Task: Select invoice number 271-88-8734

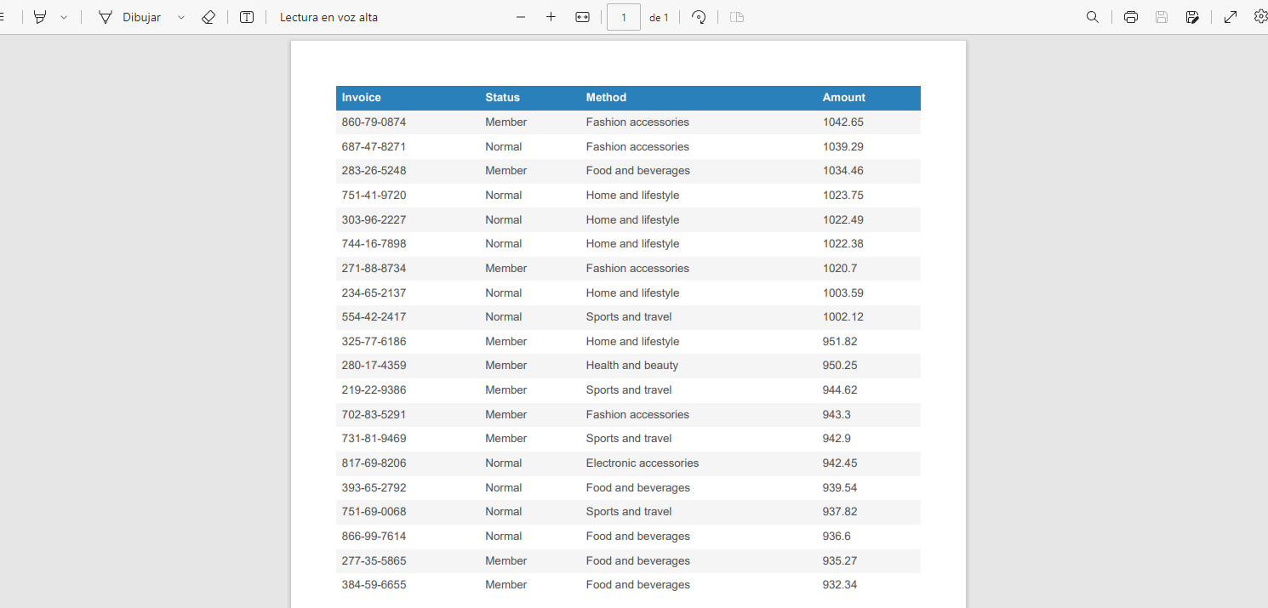Action: pyautogui.click(x=374, y=269)
